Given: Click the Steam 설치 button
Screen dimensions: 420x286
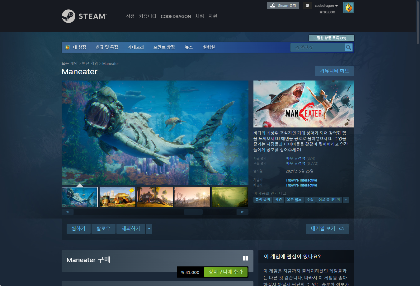Looking at the screenshot, I should pos(283,6).
